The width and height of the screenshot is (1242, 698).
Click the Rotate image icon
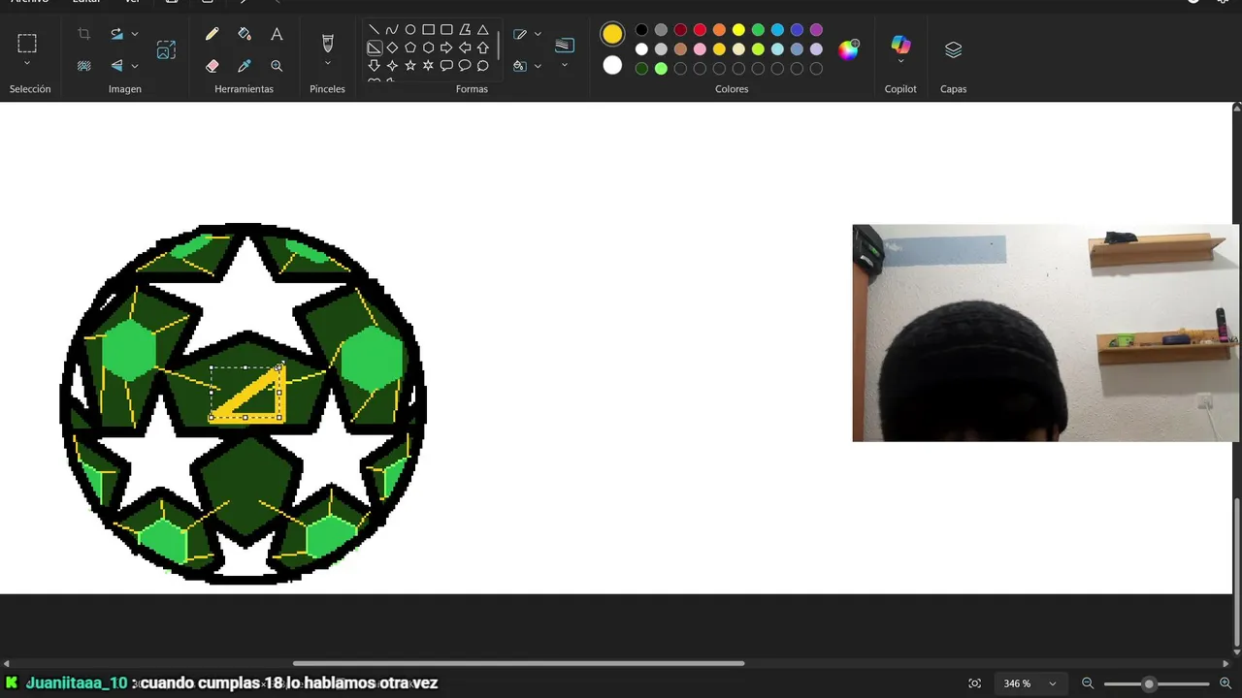(116, 34)
